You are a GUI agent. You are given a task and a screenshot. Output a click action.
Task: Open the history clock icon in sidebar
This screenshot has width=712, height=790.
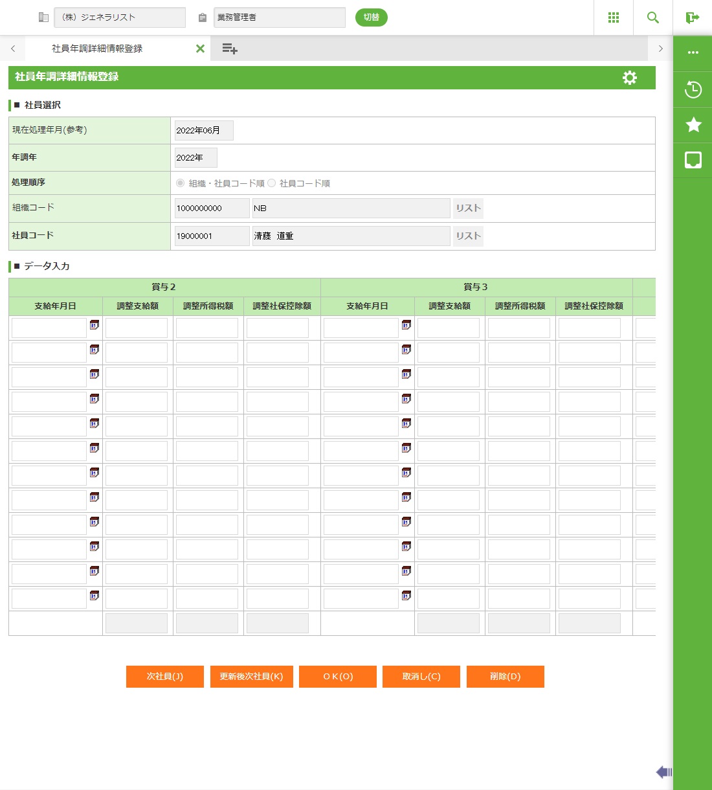point(693,89)
